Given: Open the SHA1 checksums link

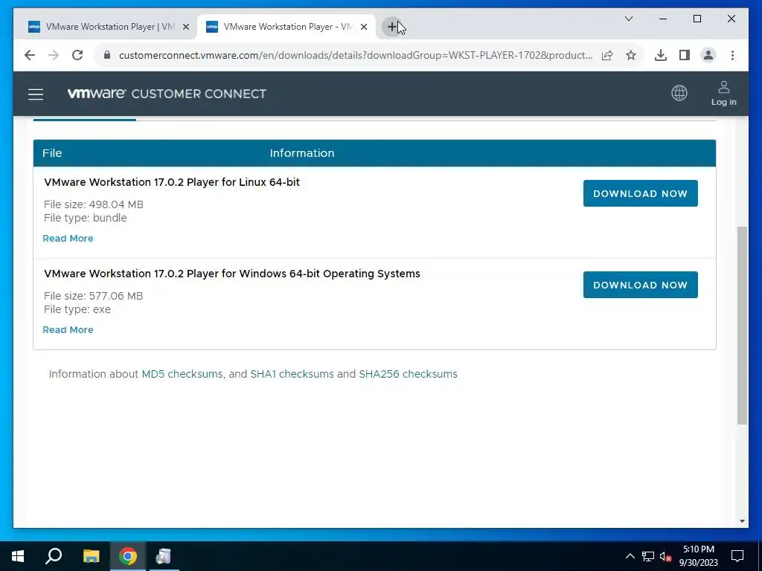Looking at the screenshot, I should pyautogui.click(x=292, y=374).
